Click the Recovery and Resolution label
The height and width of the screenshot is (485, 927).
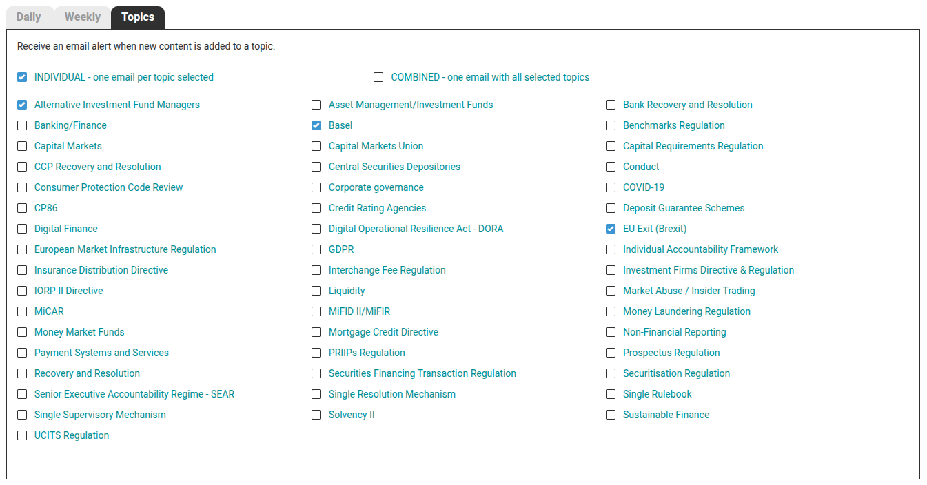(x=87, y=373)
